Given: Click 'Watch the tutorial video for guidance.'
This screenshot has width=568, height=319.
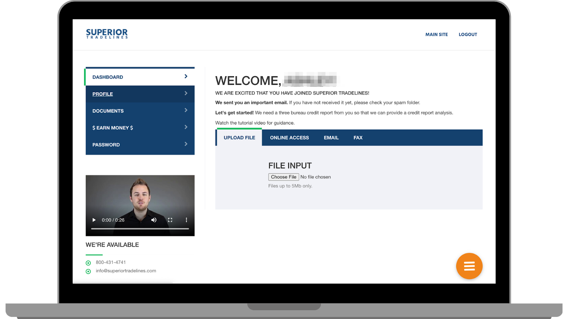Looking at the screenshot, I should click(255, 123).
